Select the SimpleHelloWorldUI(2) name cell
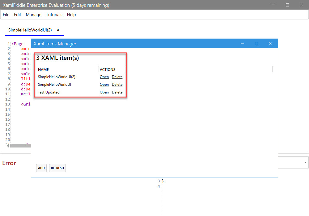 tap(57, 77)
